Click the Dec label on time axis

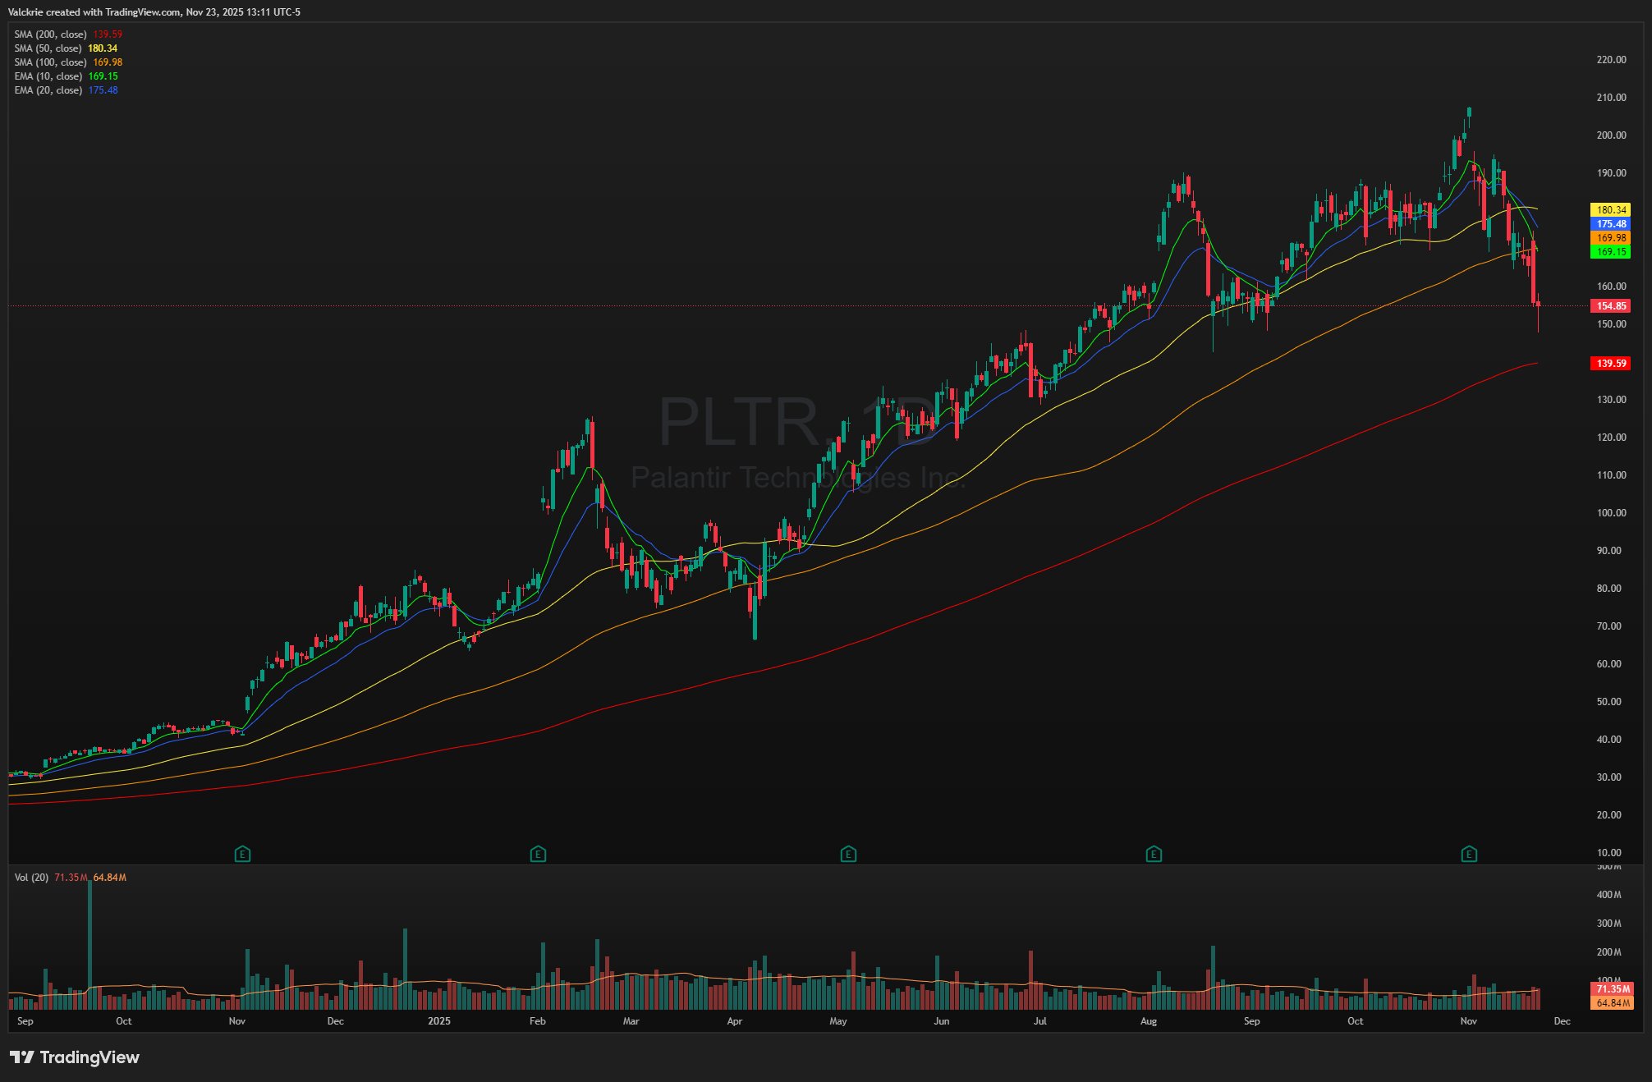1562,1021
